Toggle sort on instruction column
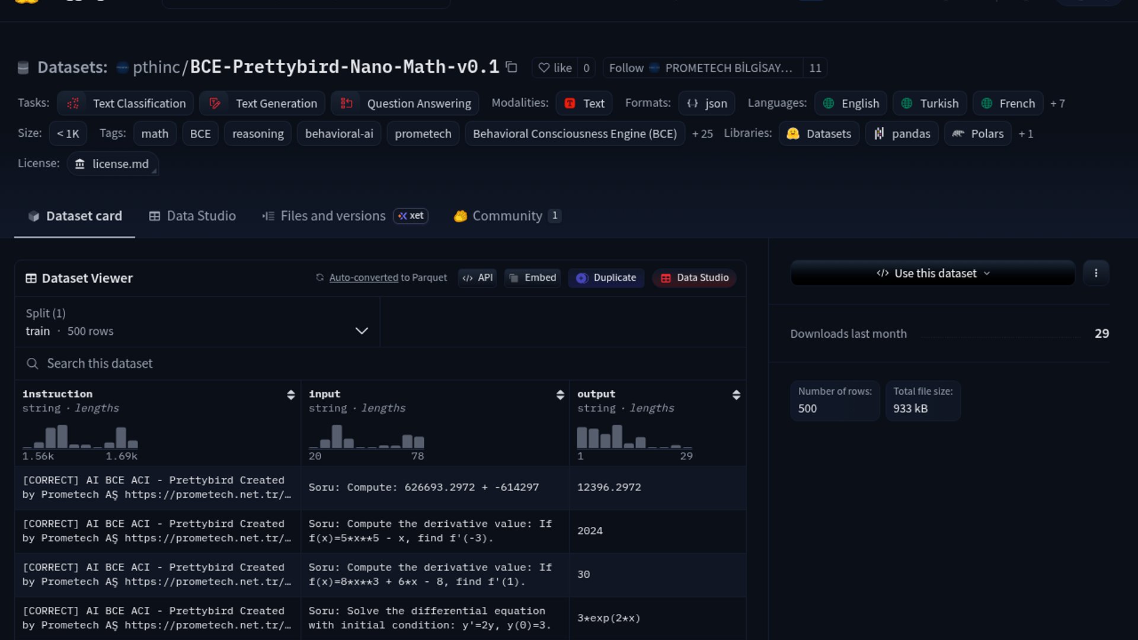Viewport: 1138px width, 640px height. point(290,395)
